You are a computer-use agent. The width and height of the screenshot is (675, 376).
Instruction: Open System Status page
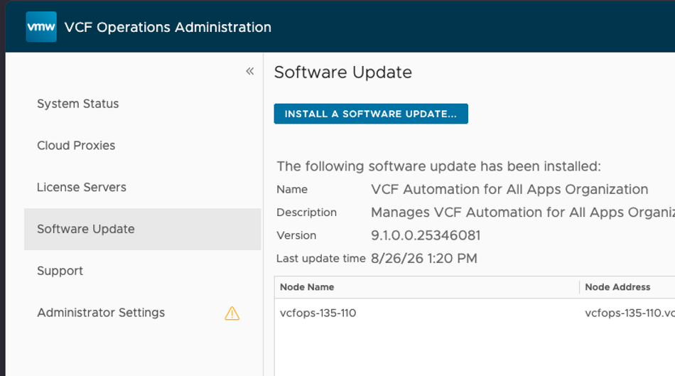[x=78, y=104]
